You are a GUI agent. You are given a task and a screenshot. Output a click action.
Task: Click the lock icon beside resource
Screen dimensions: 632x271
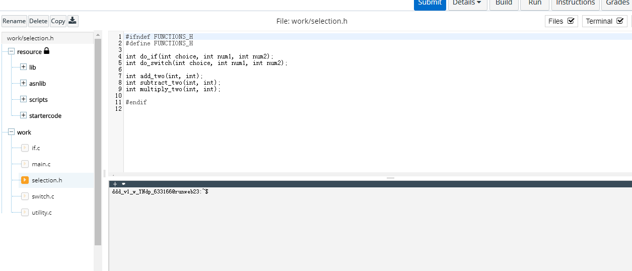point(47,51)
